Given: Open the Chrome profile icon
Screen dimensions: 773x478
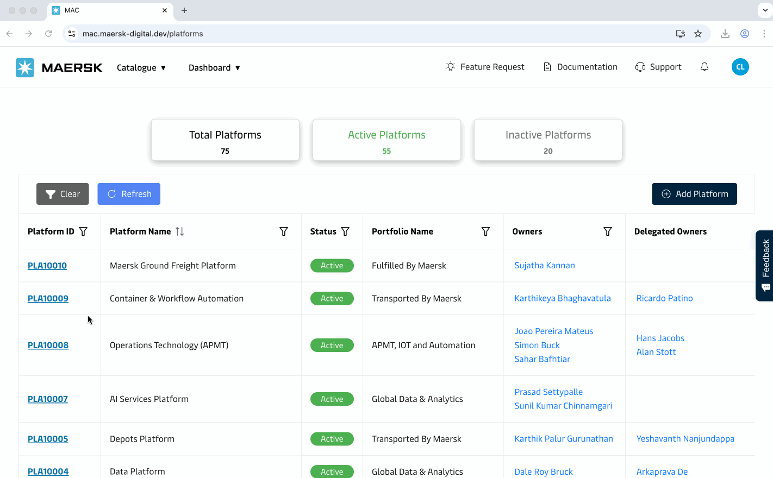Looking at the screenshot, I should pyautogui.click(x=745, y=34).
